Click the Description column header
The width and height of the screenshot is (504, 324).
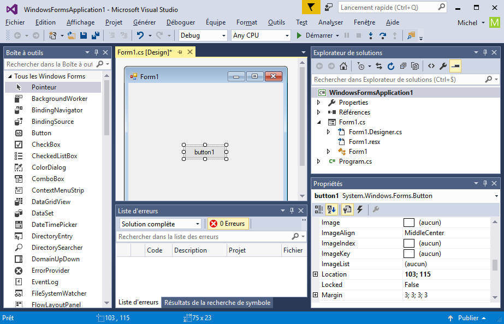(199, 250)
